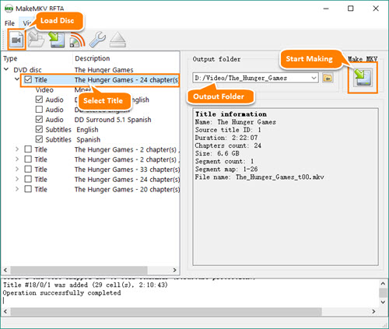
Task: Click the log pane horizontal scrollbar thumb
Action: pyautogui.click(x=166, y=311)
